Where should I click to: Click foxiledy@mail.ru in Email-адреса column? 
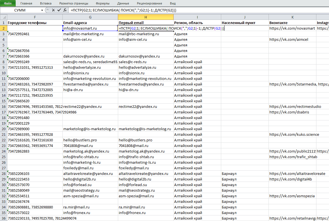[x=90, y=168]
